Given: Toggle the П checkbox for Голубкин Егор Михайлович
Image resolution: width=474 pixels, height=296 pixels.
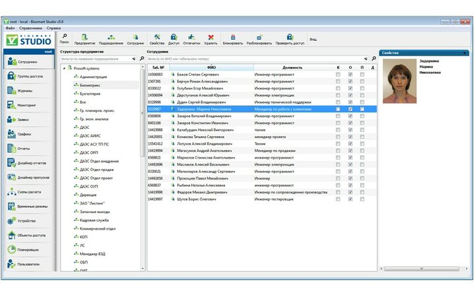Looking at the screenshot, I should pos(363,88).
